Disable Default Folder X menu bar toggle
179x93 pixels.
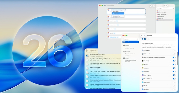(174, 79)
